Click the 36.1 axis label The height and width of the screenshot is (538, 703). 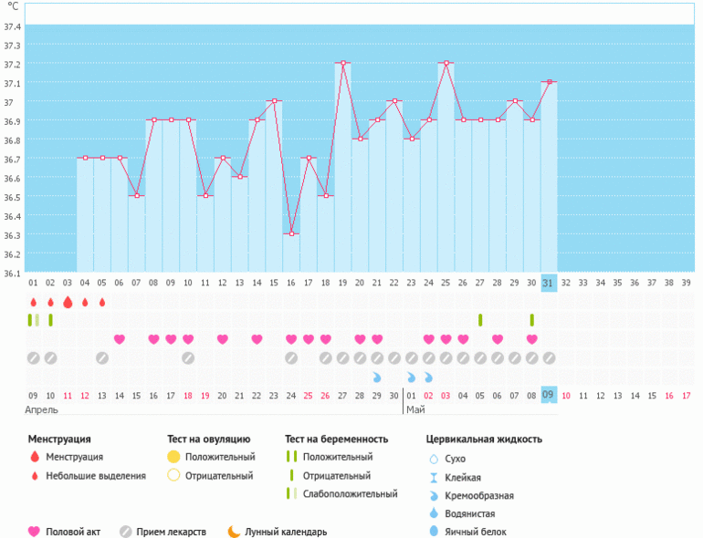pos(13,274)
